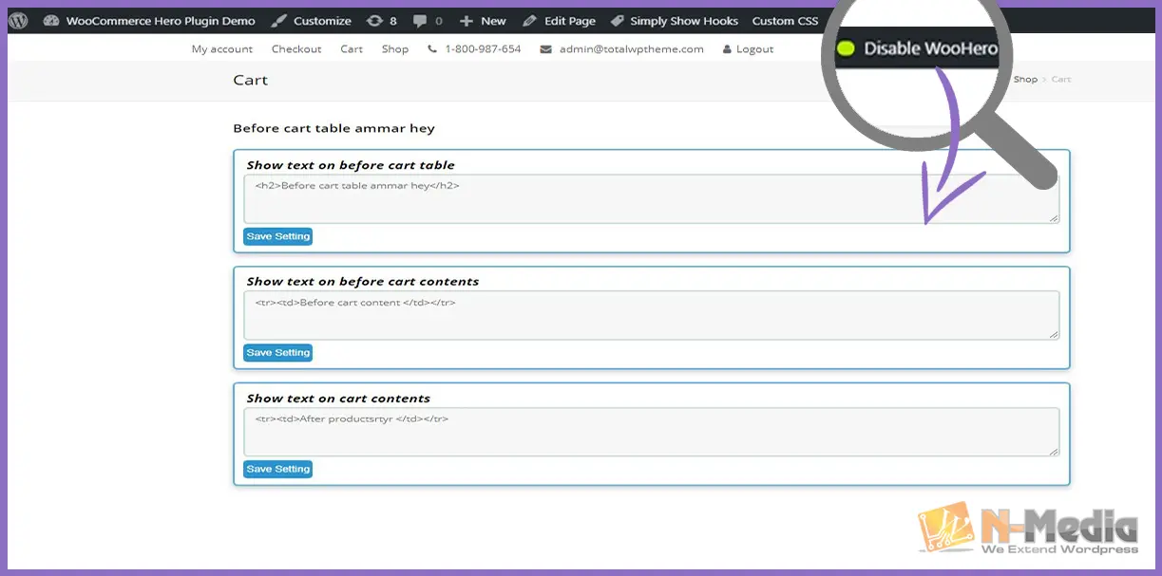Image resolution: width=1162 pixels, height=576 pixels.
Task: Open Custom CSS in admin bar
Action: (785, 21)
